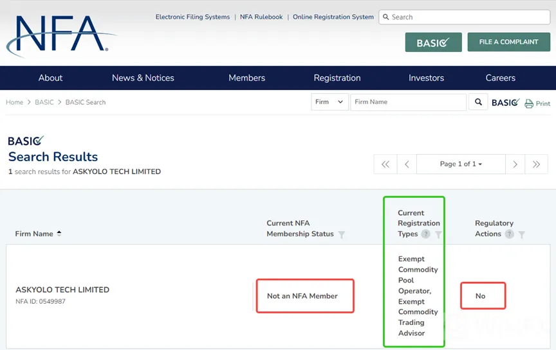Screen dimensions: 556x350
Task: Click BASIC logo beside Print
Action: coord(506,102)
